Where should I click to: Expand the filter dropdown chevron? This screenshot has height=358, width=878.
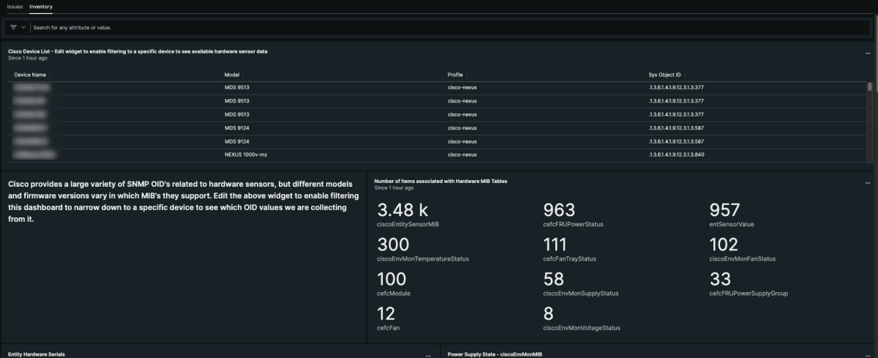click(x=23, y=27)
